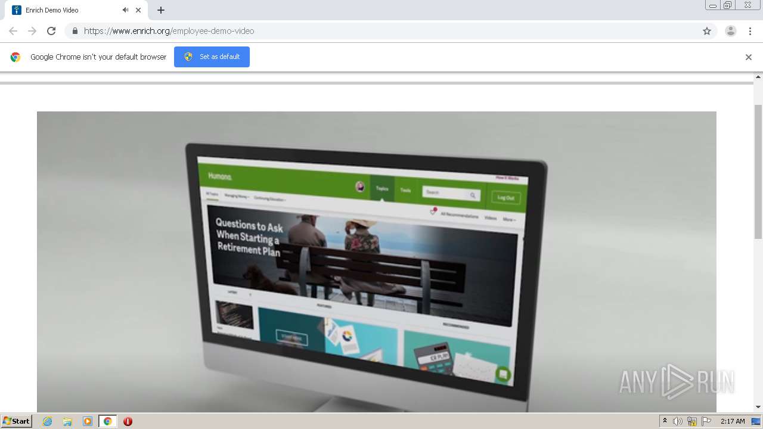
Task: Click the address bar URL
Action: 169,31
